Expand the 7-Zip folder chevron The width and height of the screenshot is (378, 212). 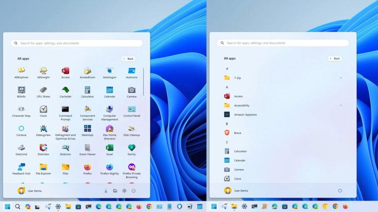(x=340, y=78)
